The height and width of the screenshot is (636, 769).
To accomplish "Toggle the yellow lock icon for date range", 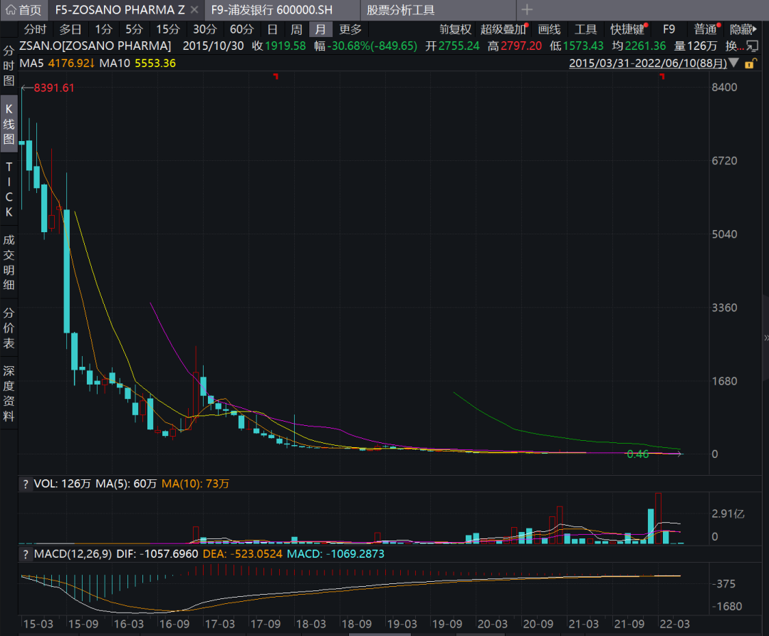I will click(x=750, y=63).
